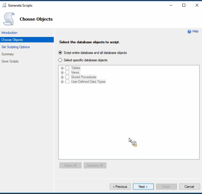Choose Select specific database objects option

(x=60, y=60)
